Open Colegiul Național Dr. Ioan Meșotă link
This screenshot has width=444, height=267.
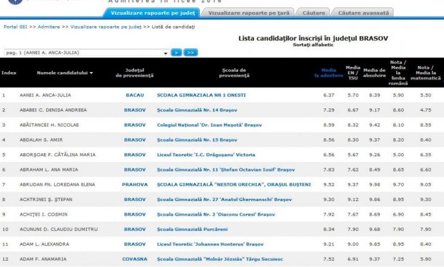click(209, 125)
